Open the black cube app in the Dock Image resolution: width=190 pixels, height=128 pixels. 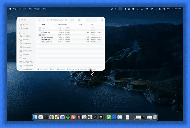point(101,117)
